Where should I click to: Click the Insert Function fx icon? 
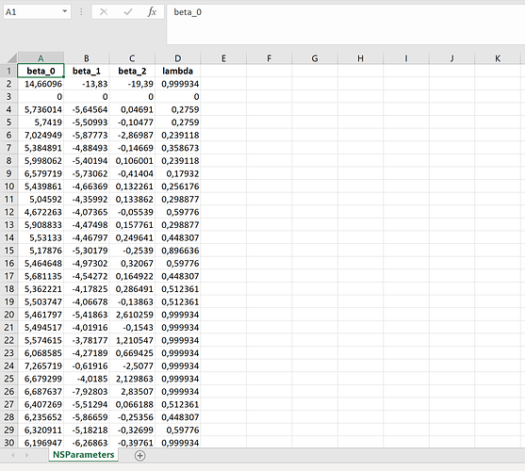[152, 12]
